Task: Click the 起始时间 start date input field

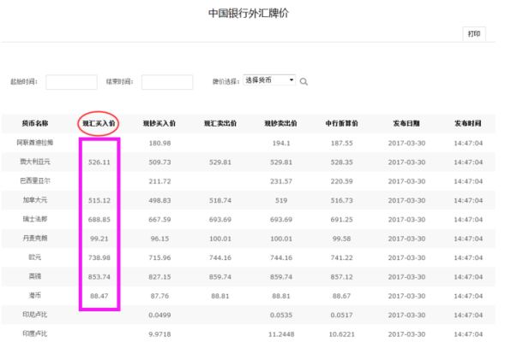Action: (x=71, y=82)
